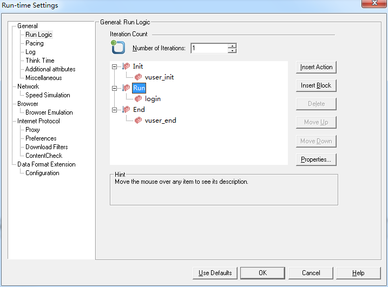Click the Iteration Count loop icon
The height and width of the screenshot is (287, 388).
click(x=118, y=47)
